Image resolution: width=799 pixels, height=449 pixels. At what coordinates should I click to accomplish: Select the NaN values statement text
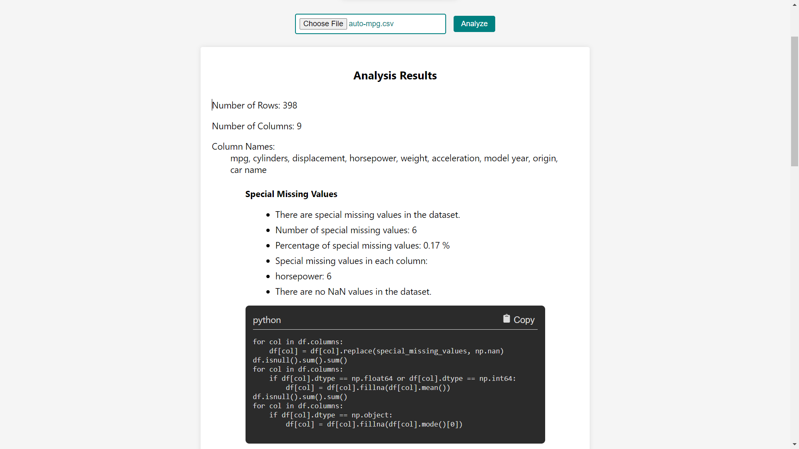point(353,291)
